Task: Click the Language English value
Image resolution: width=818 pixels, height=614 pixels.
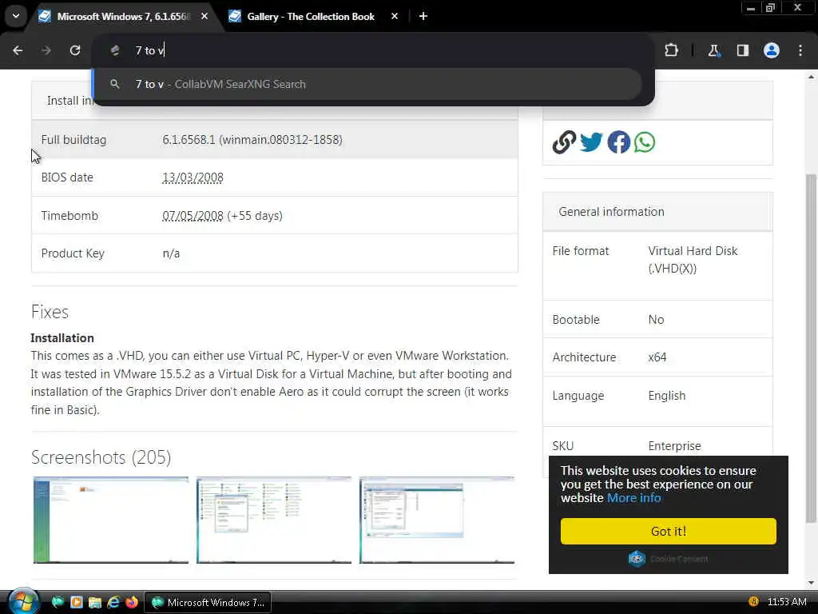Action: pyautogui.click(x=667, y=396)
